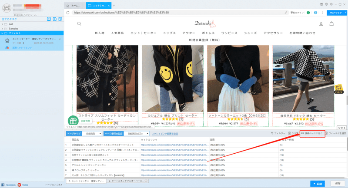Click the gift box icon in title bar
348x188 pixels.
pyautogui.click(x=321, y=4)
